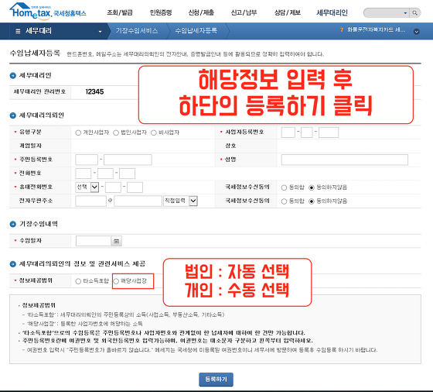Click the 성명 name input field
Viewport: 433px width, 392px height.
[x=345, y=160]
